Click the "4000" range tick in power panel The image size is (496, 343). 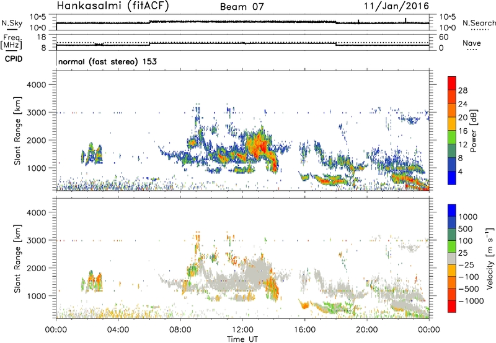tap(36, 85)
